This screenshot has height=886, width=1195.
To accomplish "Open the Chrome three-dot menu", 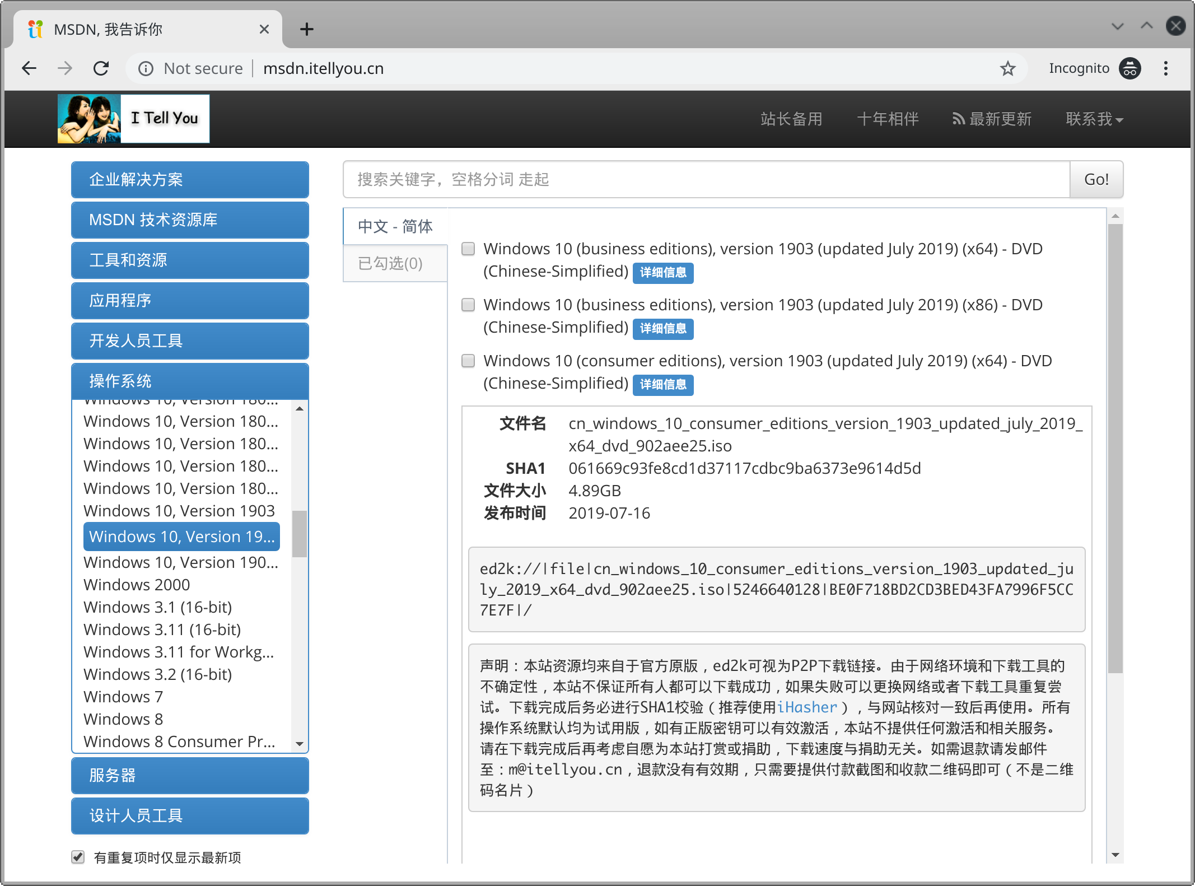I will (1166, 68).
